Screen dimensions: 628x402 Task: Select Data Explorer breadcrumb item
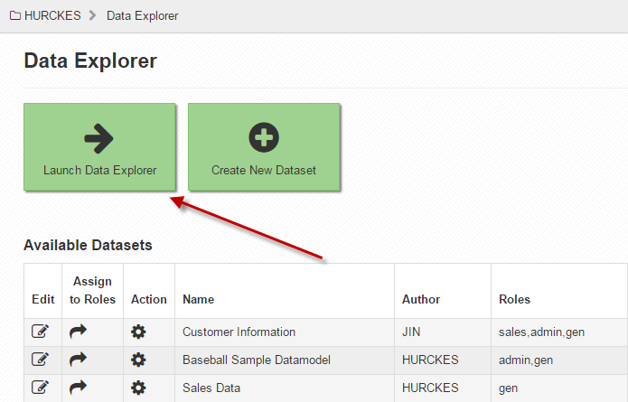(142, 15)
